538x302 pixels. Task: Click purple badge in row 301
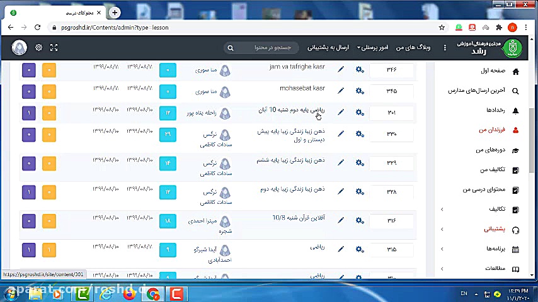click(x=29, y=113)
